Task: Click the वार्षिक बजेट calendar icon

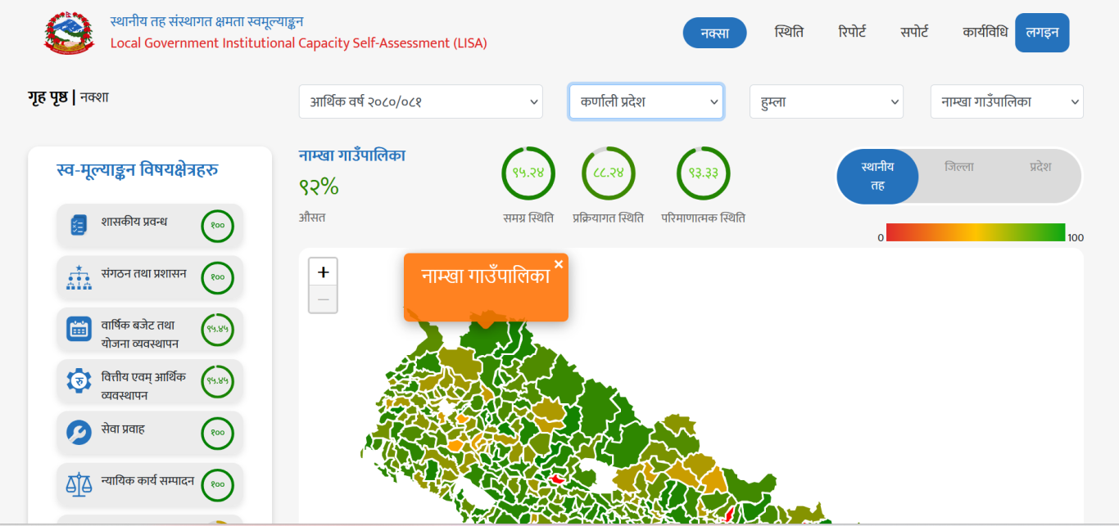Action: (79, 329)
